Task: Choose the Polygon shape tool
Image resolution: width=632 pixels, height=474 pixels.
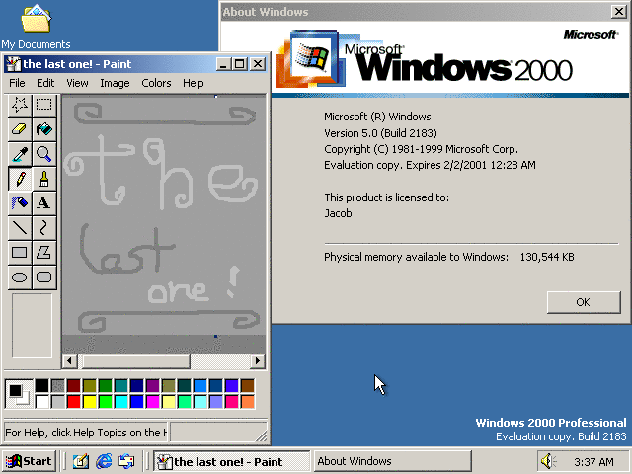Action: click(43, 253)
